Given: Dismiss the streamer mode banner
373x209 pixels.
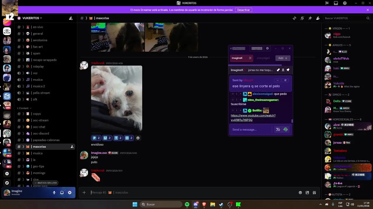Looking at the screenshot, I should tap(368, 10).
